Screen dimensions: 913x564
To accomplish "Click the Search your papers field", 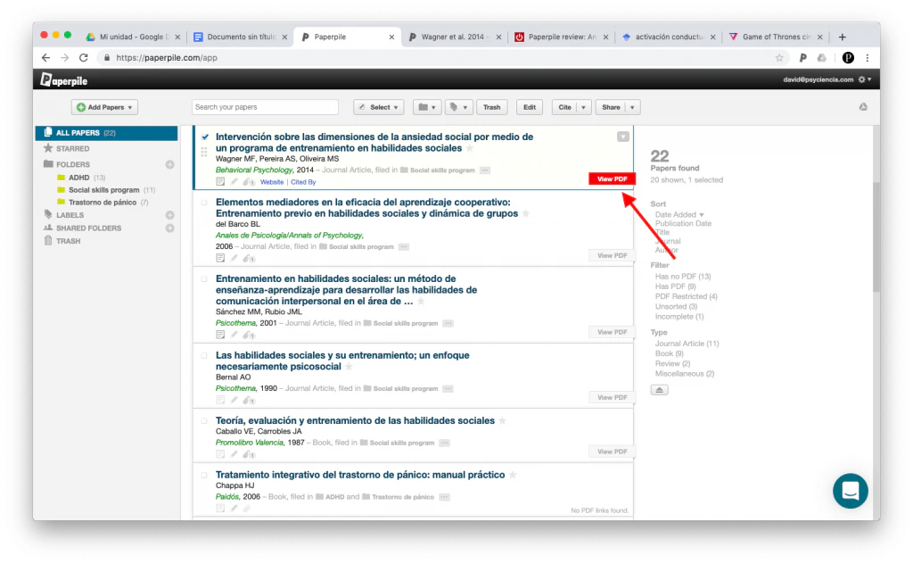I will coord(265,107).
